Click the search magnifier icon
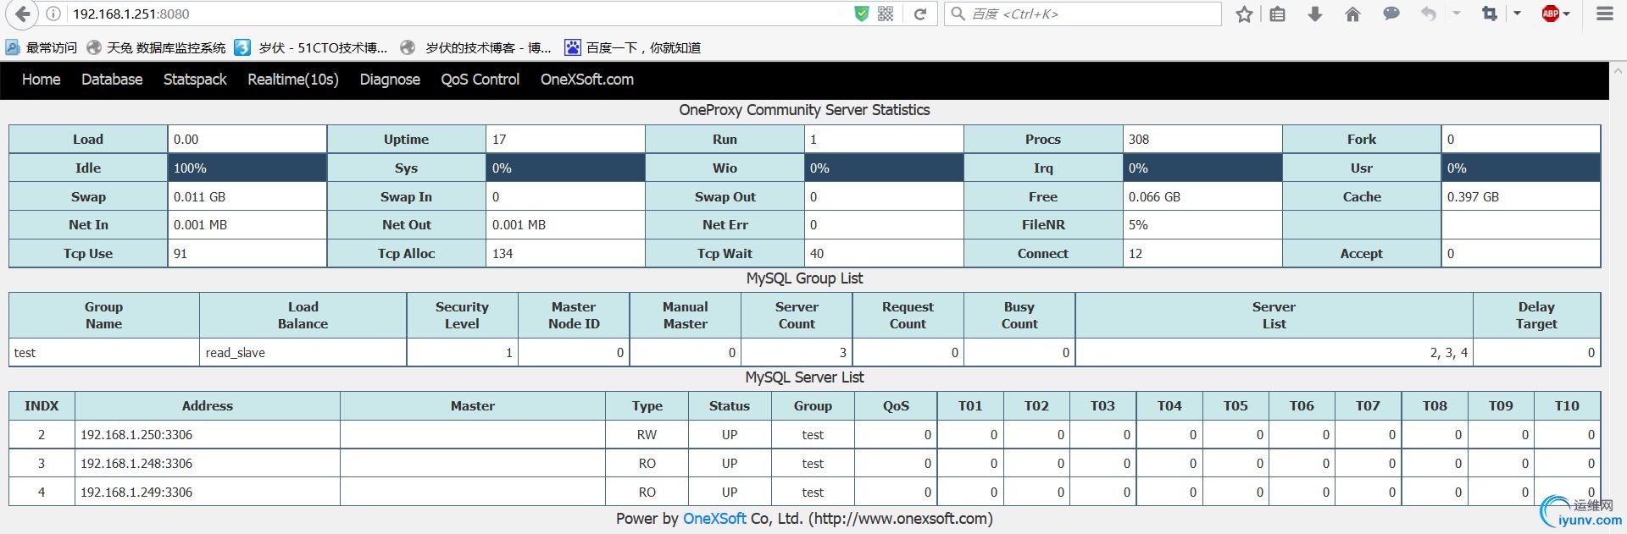Viewport: 1627px width, 534px height. pyautogui.click(x=958, y=14)
